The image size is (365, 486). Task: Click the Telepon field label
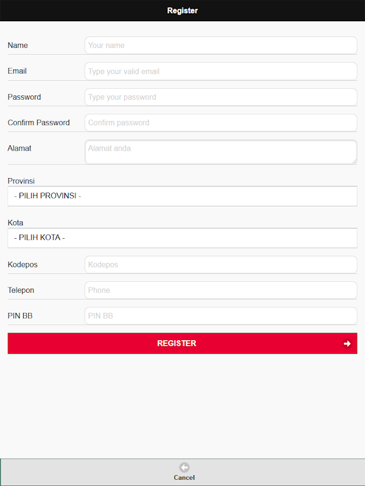21,290
